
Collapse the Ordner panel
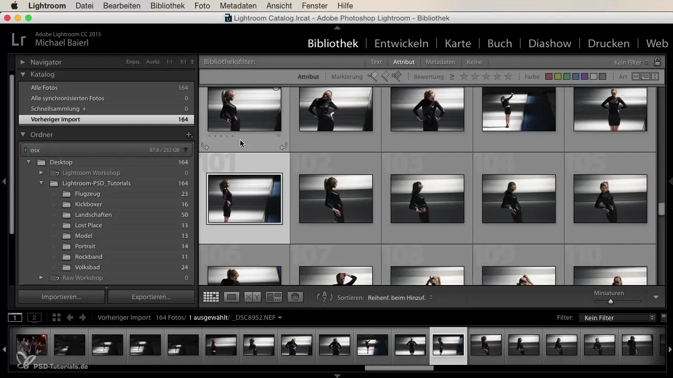point(23,135)
